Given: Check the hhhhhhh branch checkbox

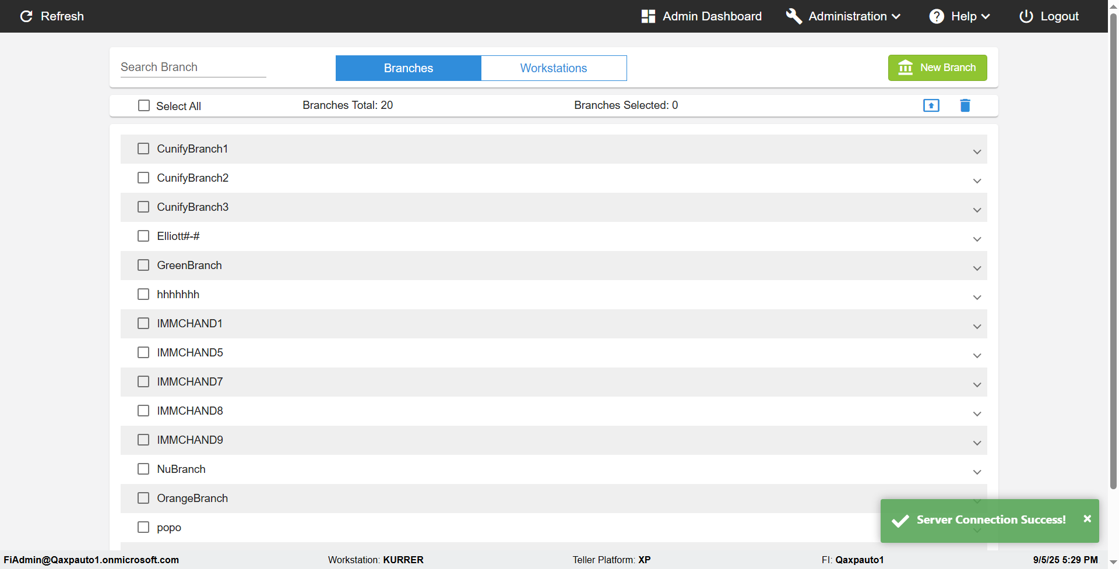Looking at the screenshot, I should [143, 294].
